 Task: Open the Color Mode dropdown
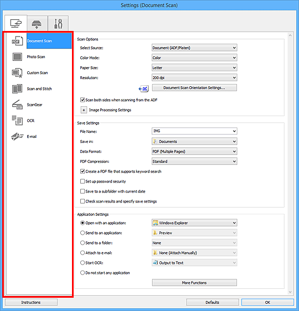coord(194,58)
